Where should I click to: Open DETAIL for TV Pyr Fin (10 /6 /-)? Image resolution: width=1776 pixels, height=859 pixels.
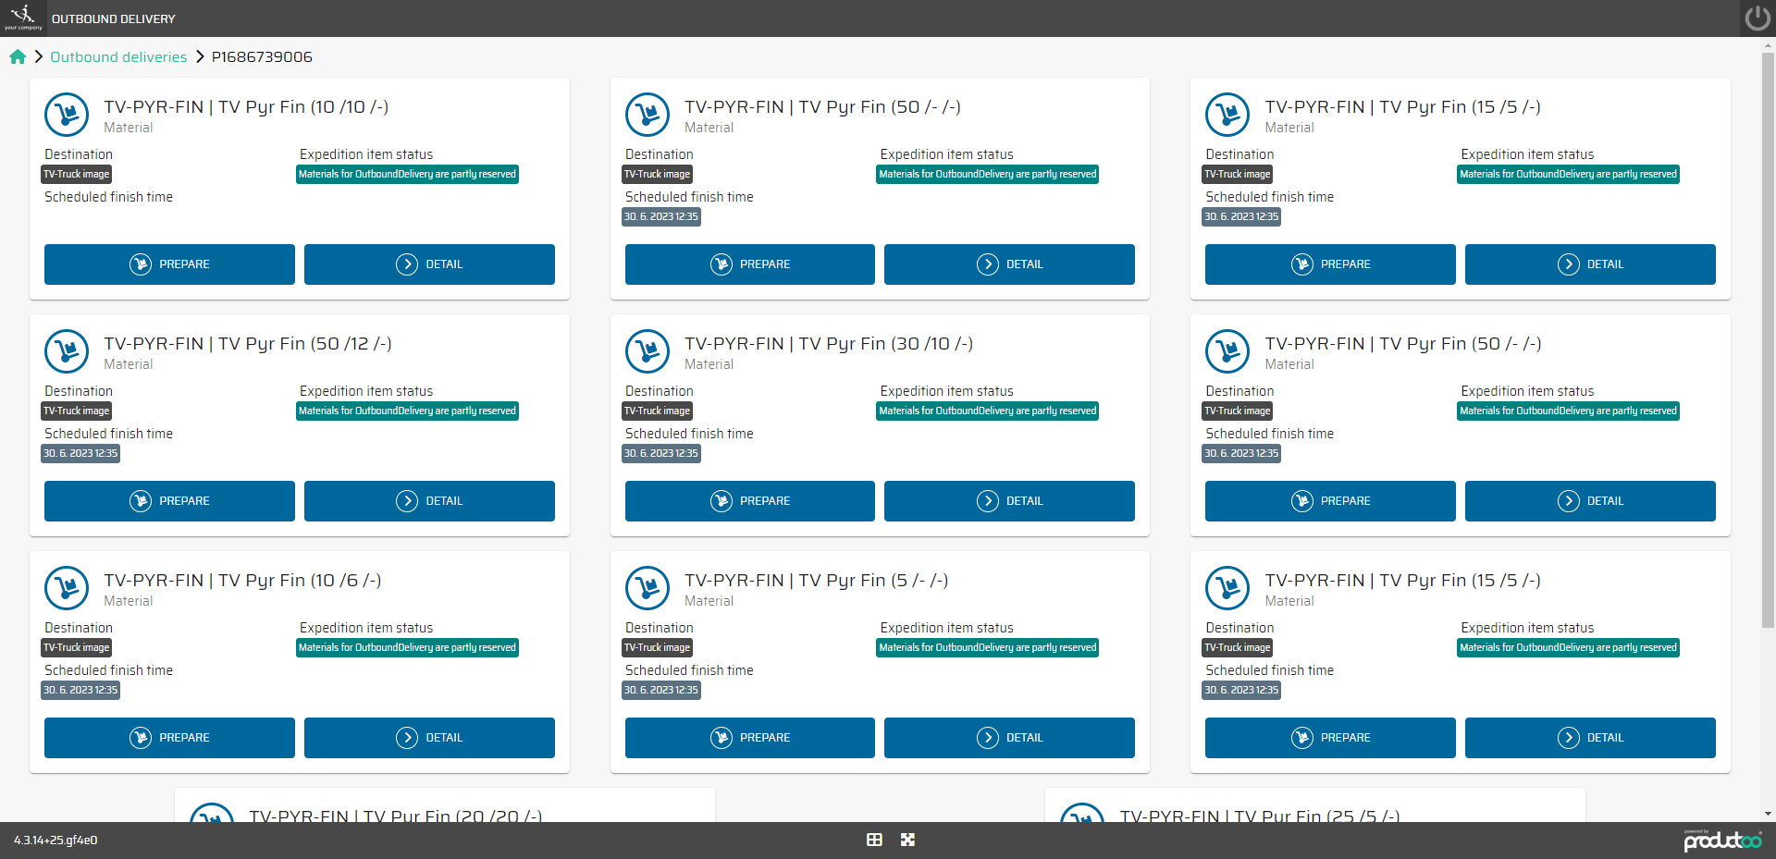(429, 738)
